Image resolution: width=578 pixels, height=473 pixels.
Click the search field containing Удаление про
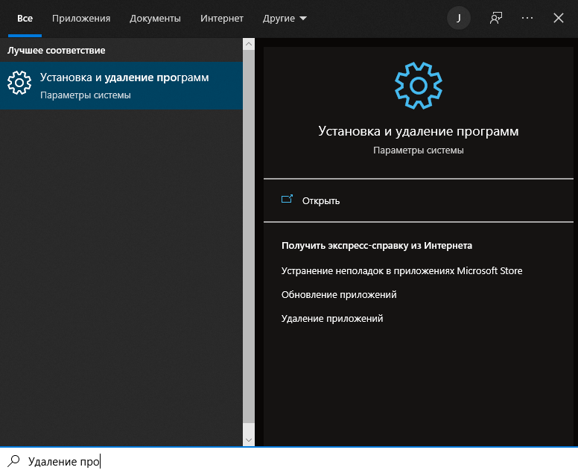click(289, 461)
